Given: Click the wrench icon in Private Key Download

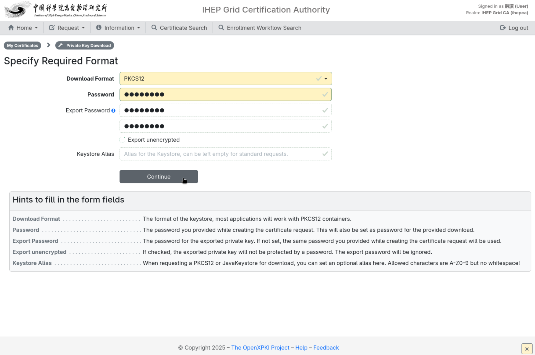Looking at the screenshot, I should point(61,45).
